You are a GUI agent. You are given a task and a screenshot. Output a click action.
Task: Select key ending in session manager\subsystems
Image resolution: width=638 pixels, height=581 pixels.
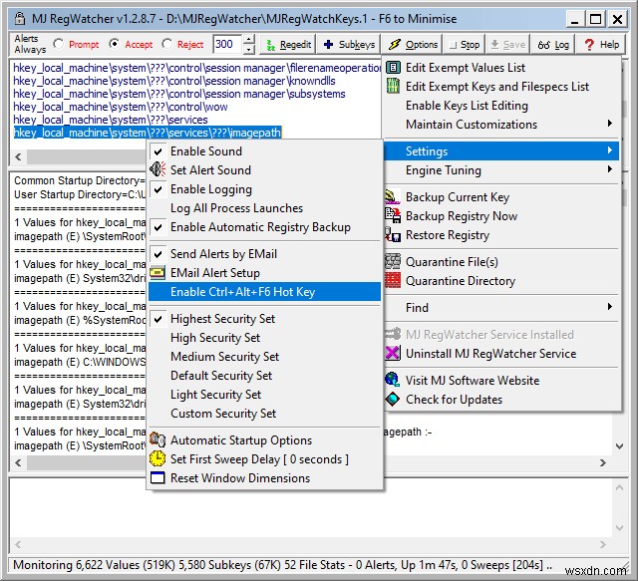tap(179, 94)
